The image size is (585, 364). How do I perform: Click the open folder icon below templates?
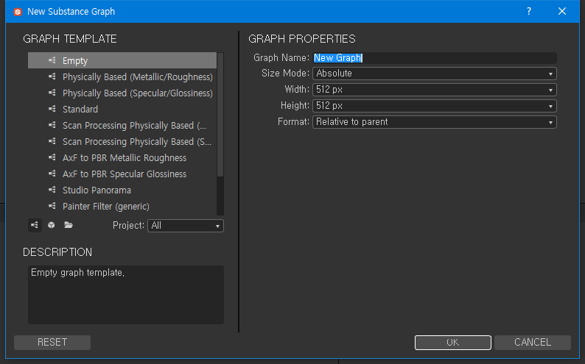pos(69,225)
